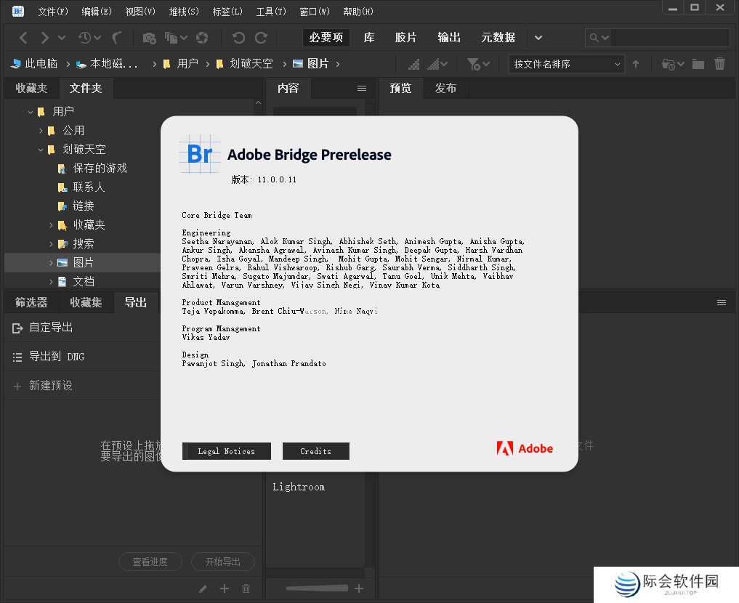
Task: Click the get photos from camera icon
Action: pos(148,37)
